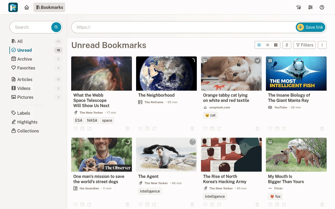Click the Save link button
Screen dimensions: 335x209
tap(311, 27)
